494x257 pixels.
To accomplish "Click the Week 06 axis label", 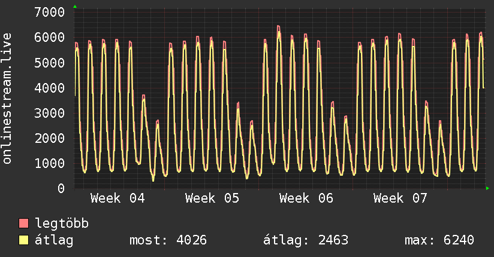I will tap(306, 198).
